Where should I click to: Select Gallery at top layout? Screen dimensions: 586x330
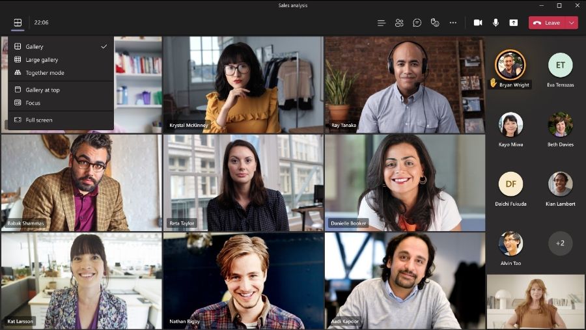61,90
